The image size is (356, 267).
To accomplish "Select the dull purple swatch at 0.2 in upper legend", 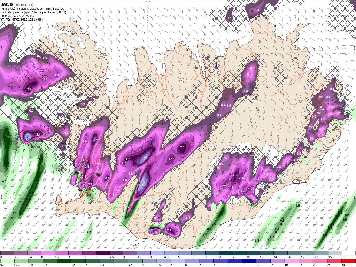I will pos(7,253).
